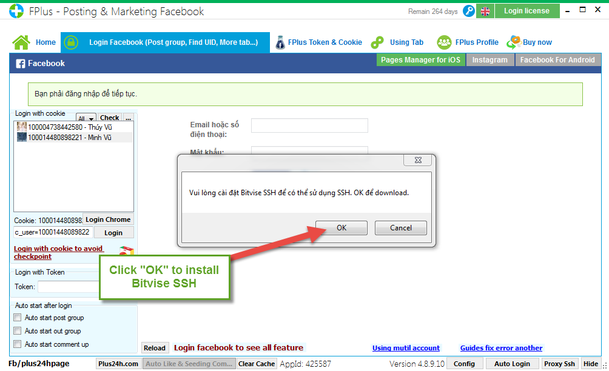The width and height of the screenshot is (609, 371).
Task: Click Login facebook to see all feature text
Action: pos(238,347)
